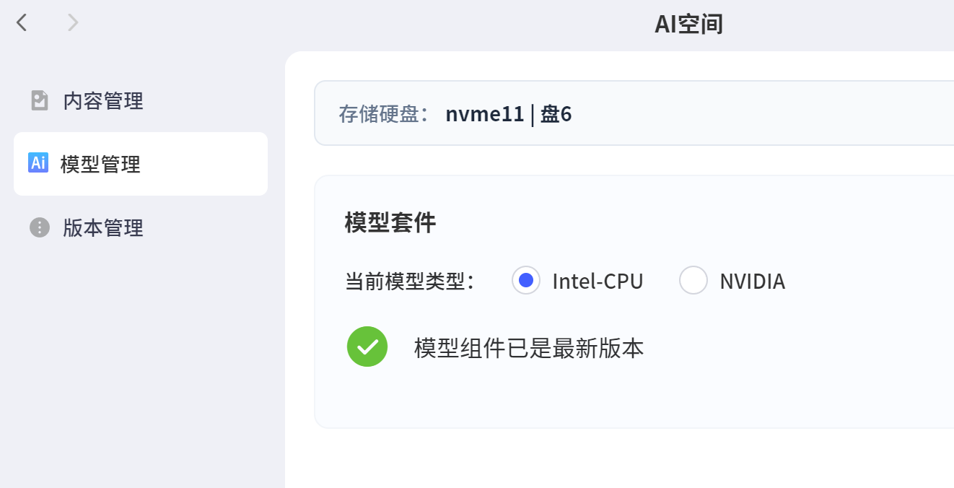Click the 内容管理 document icon

point(39,100)
